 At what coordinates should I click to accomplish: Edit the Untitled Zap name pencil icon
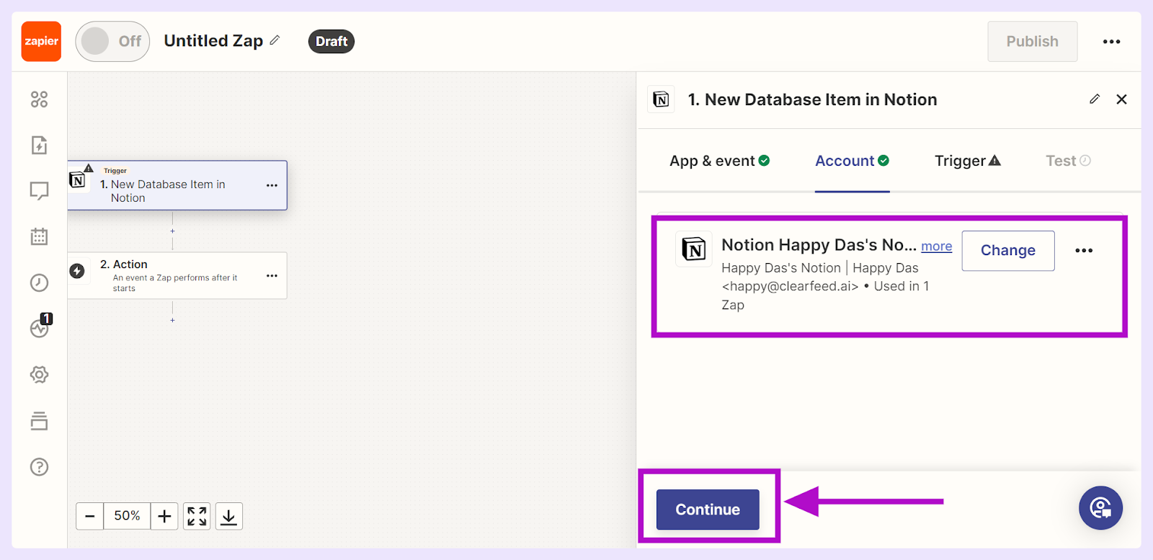[275, 40]
